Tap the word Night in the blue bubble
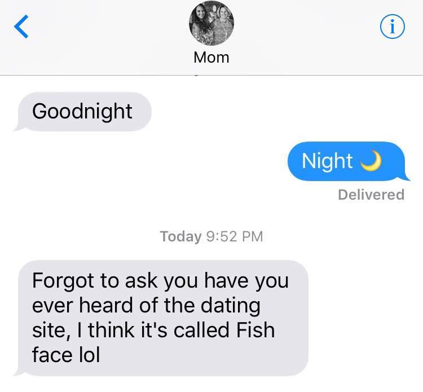 pyautogui.click(x=327, y=161)
